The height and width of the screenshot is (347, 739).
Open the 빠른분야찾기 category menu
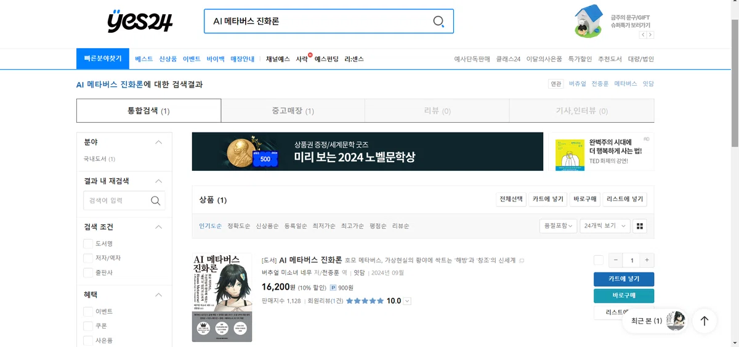coord(102,59)
